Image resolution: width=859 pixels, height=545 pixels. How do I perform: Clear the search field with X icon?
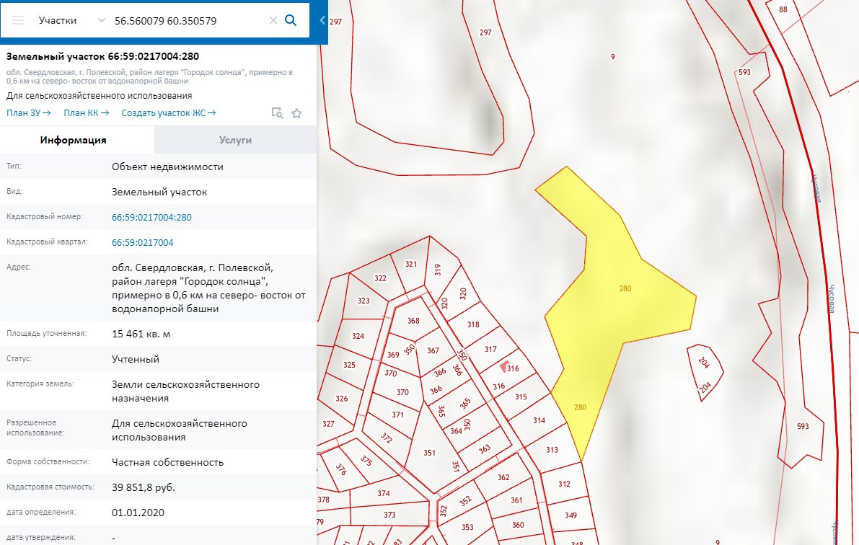[273, 20]
